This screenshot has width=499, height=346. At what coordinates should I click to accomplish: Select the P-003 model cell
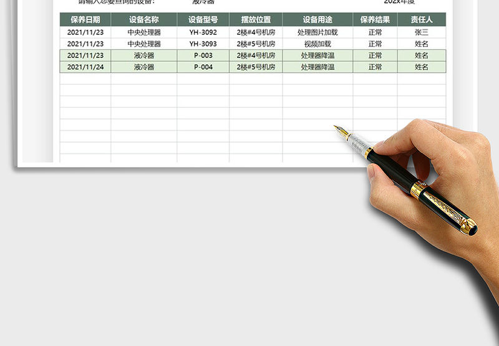[x=203, y=55]
